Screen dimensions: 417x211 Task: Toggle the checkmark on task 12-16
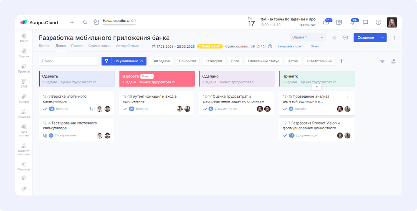point(125,109)
